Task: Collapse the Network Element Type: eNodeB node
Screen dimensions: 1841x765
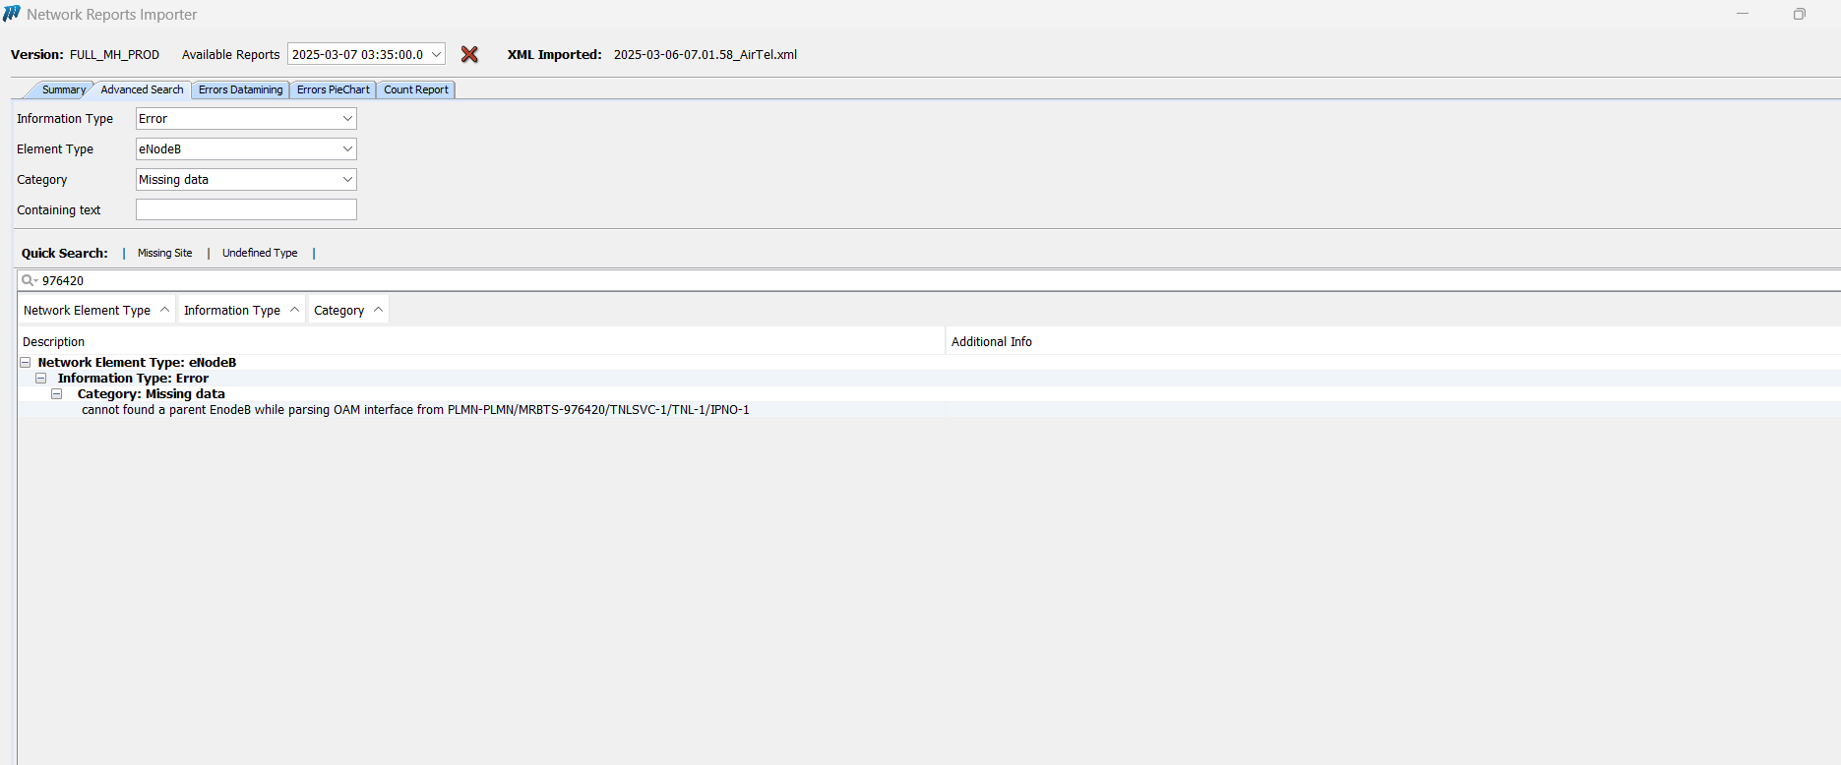Action: pos(26,363)
